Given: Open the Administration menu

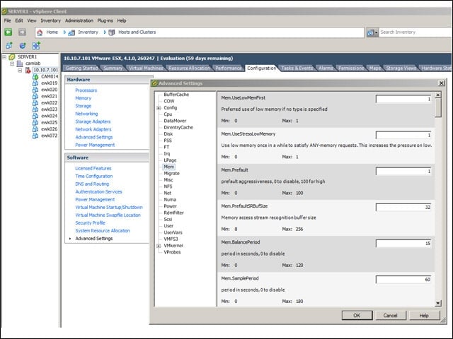Looking at the screenshot, I should click(x=79, y=20).
